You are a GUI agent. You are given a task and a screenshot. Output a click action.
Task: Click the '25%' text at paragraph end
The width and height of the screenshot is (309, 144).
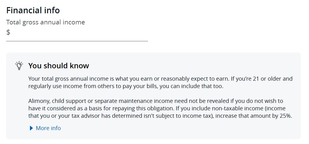click(286, 116)
